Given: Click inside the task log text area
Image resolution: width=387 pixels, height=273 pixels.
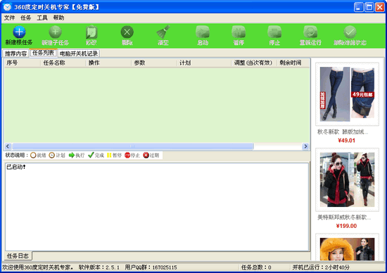Looking at the screenshot, I should (157, 207).
